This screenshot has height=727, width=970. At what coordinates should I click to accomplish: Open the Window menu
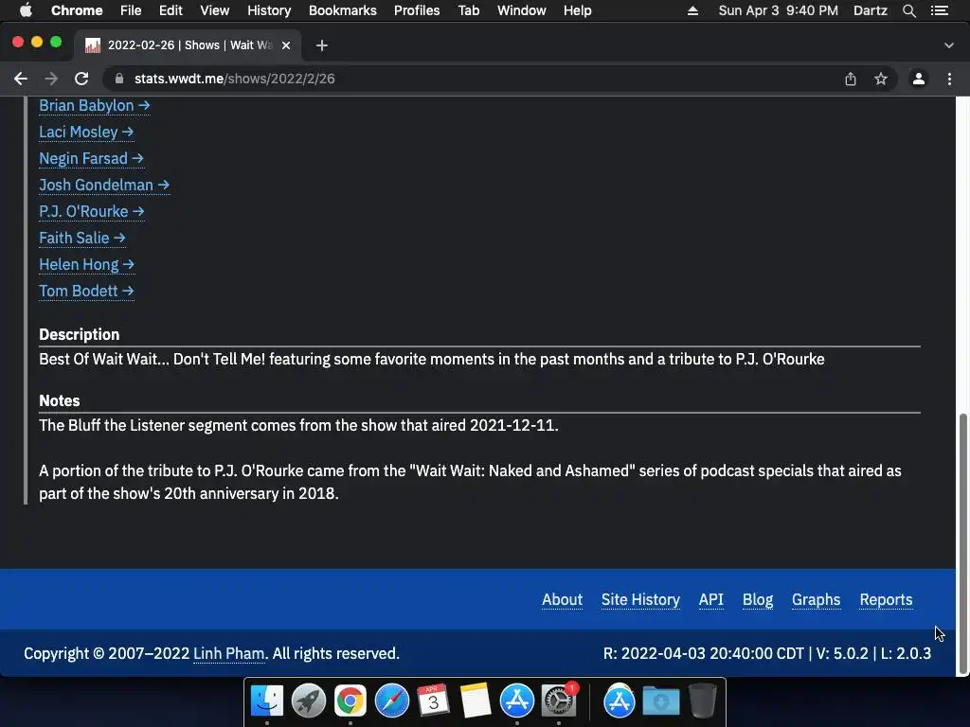click(522, 10)
